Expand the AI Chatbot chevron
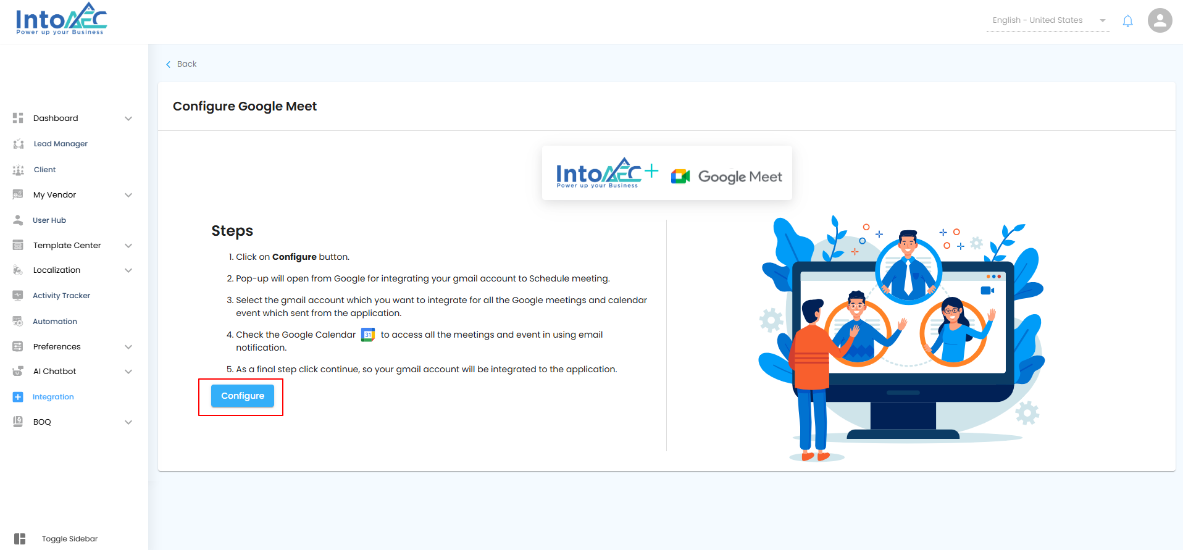Image resolution: width=1183 pixels, height=550 pixels. click(128, 372)
